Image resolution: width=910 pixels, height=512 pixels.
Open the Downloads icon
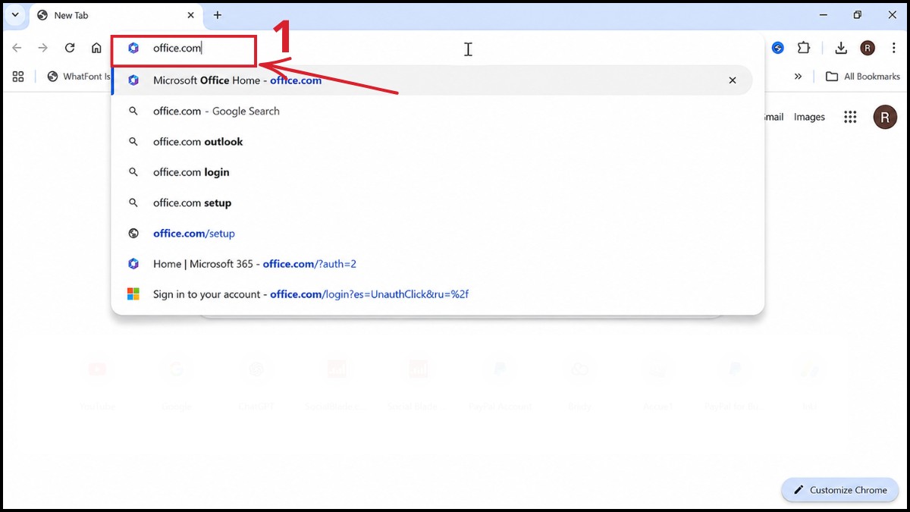[841, 48]
